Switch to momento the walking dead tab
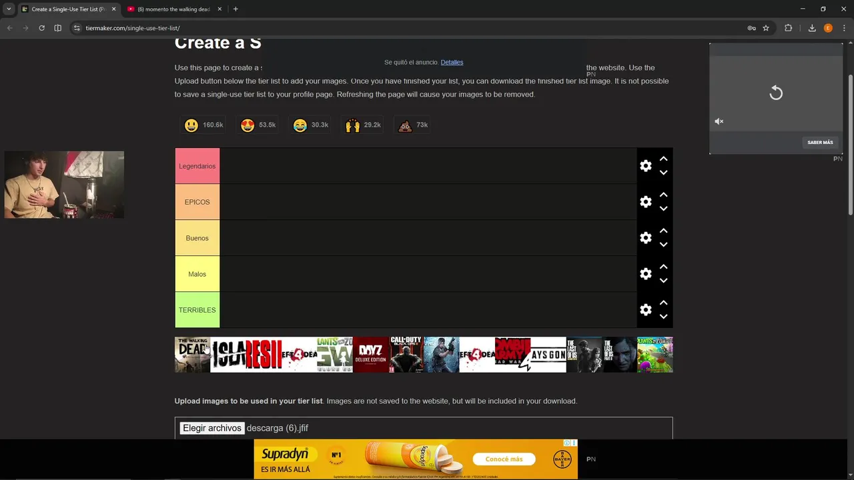 (173, 9)
